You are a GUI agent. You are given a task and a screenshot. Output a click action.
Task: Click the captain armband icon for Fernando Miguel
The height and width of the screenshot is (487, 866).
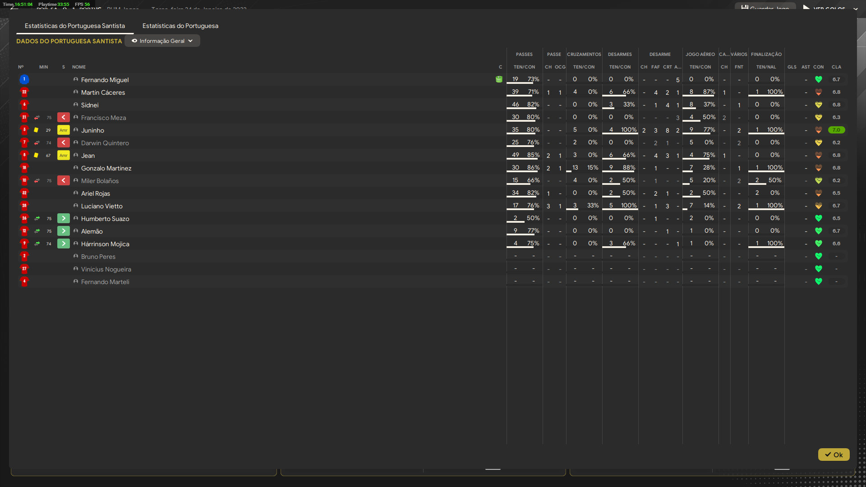pos(499,79)
